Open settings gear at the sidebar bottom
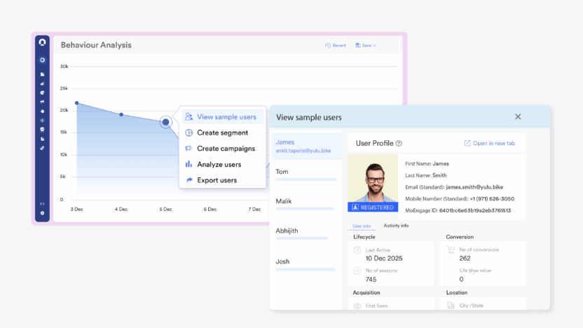The width and height of the screenshot is (583, 328). (x=42, y=212)
